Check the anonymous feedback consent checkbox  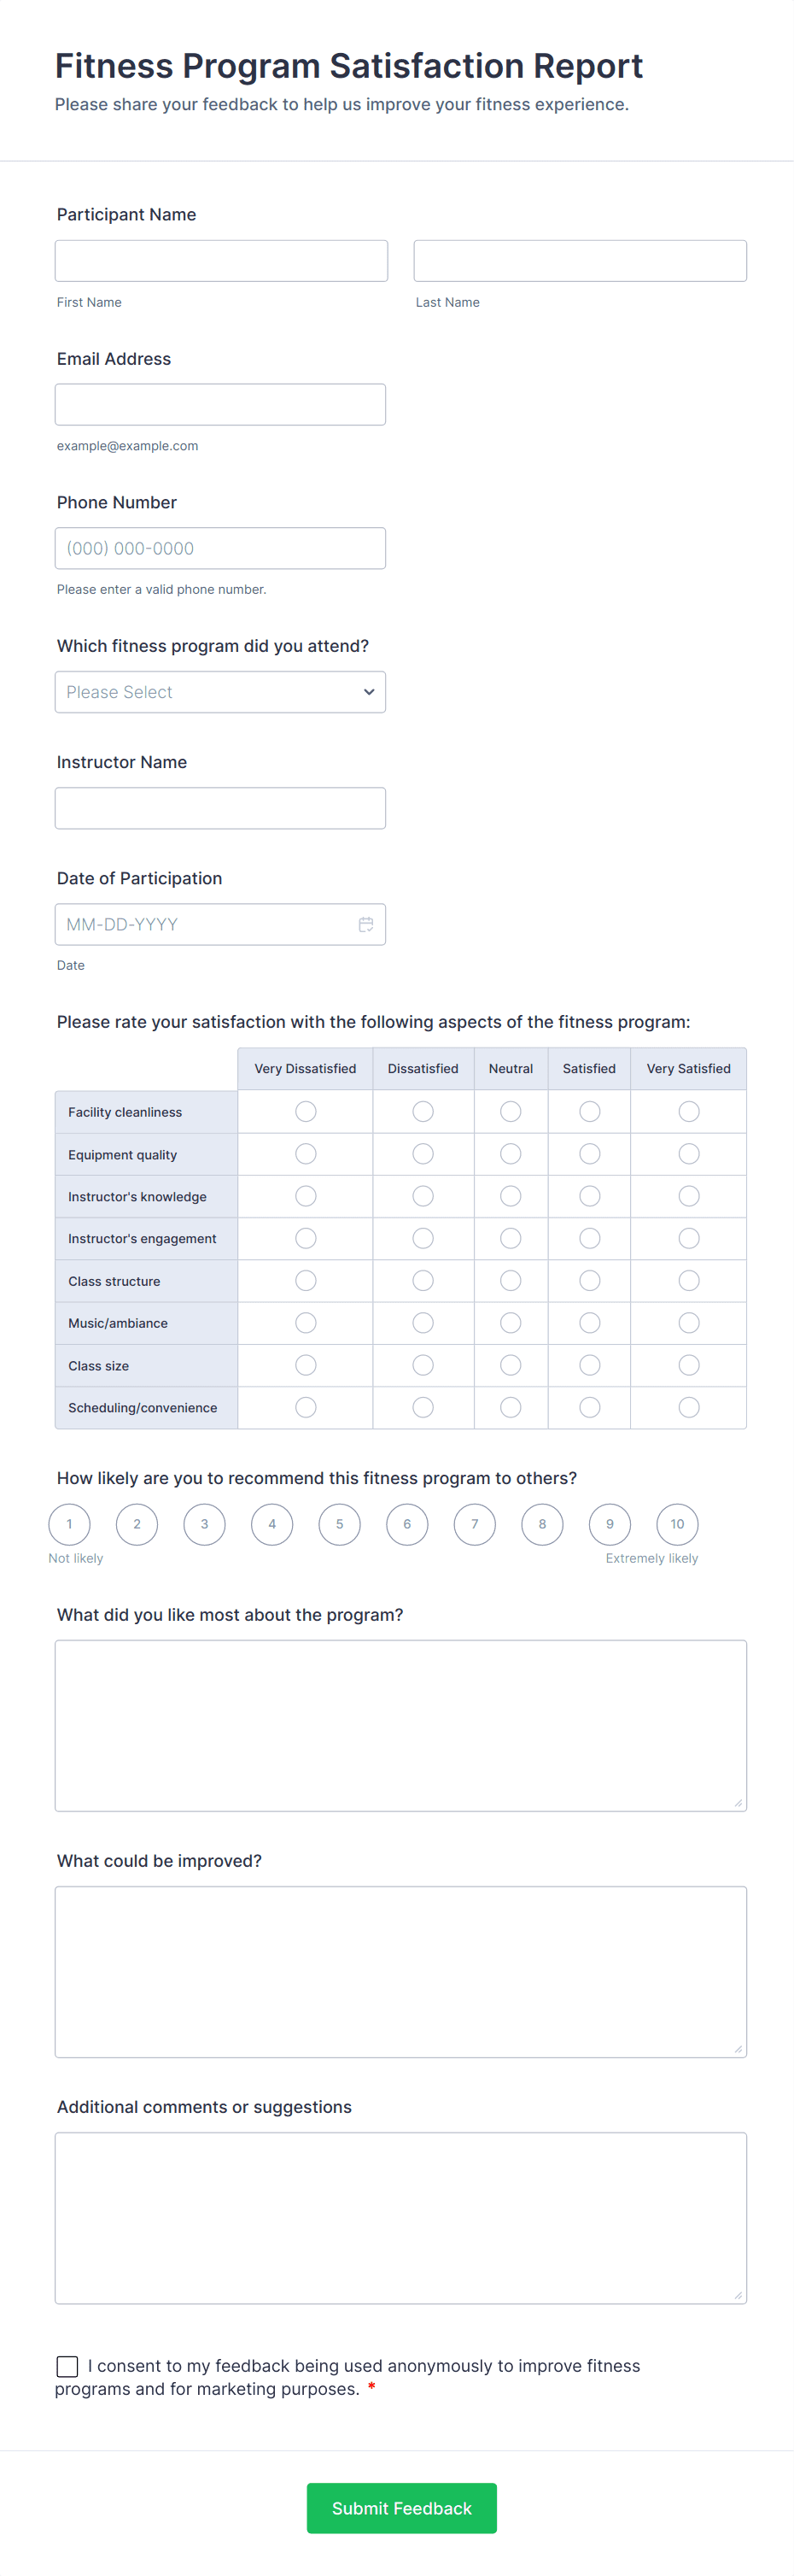pos(68,2365)
